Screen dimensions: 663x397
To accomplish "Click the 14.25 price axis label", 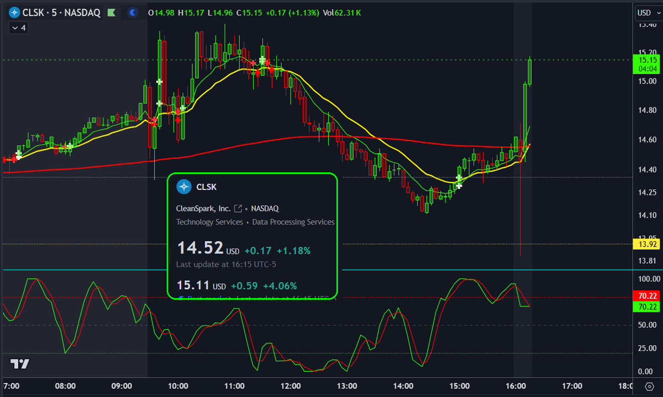I will (x=647, y=192).
